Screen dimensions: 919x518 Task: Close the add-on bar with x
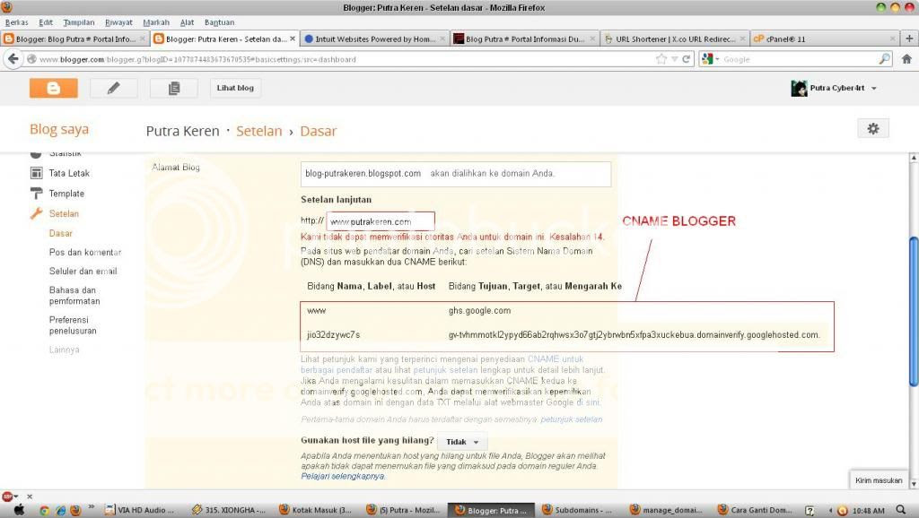click(30, 496)
